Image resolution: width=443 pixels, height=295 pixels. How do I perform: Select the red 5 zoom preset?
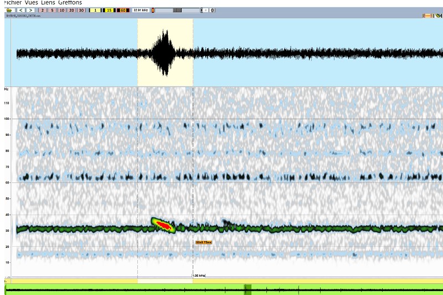[51, 10]
